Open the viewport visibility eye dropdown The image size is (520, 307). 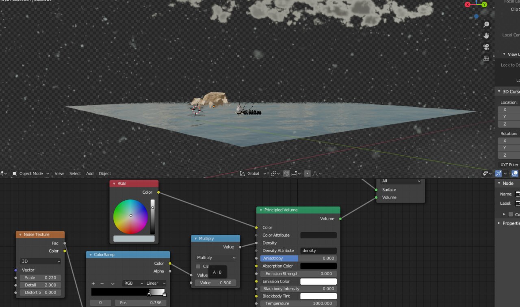[x=487, y=173]
